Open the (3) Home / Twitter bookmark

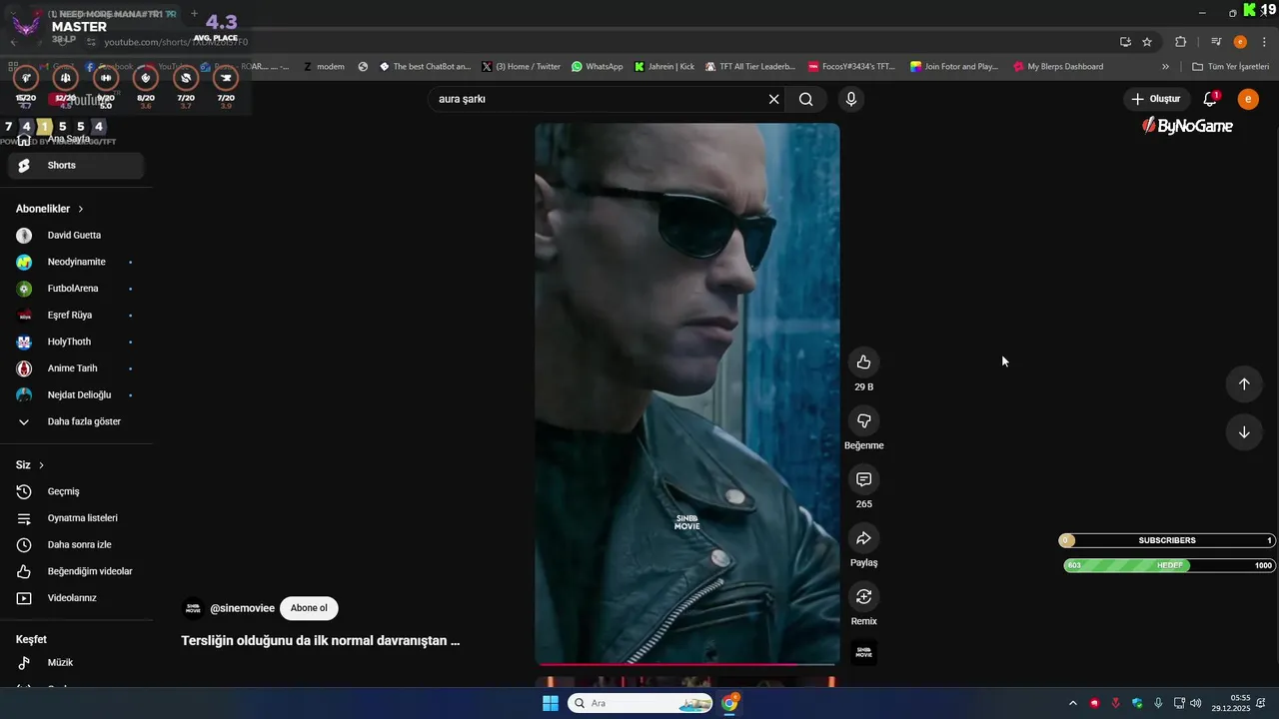pos(521,67)
